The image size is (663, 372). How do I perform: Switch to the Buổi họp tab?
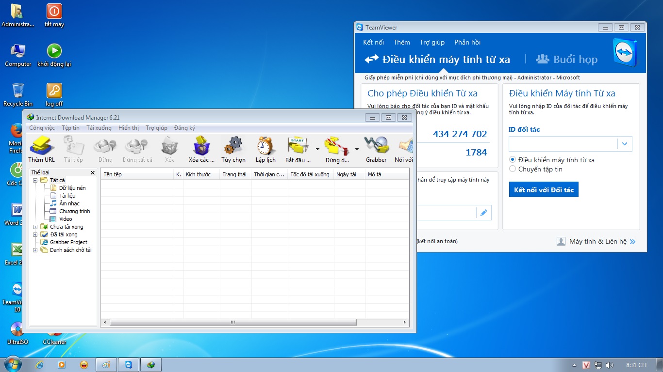566,59
